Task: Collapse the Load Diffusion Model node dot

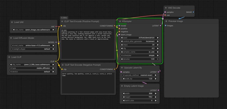Action: tap(11, 38)
